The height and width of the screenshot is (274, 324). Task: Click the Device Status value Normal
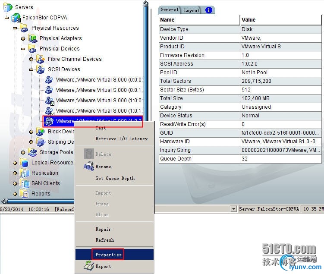[x=250, y=116]
